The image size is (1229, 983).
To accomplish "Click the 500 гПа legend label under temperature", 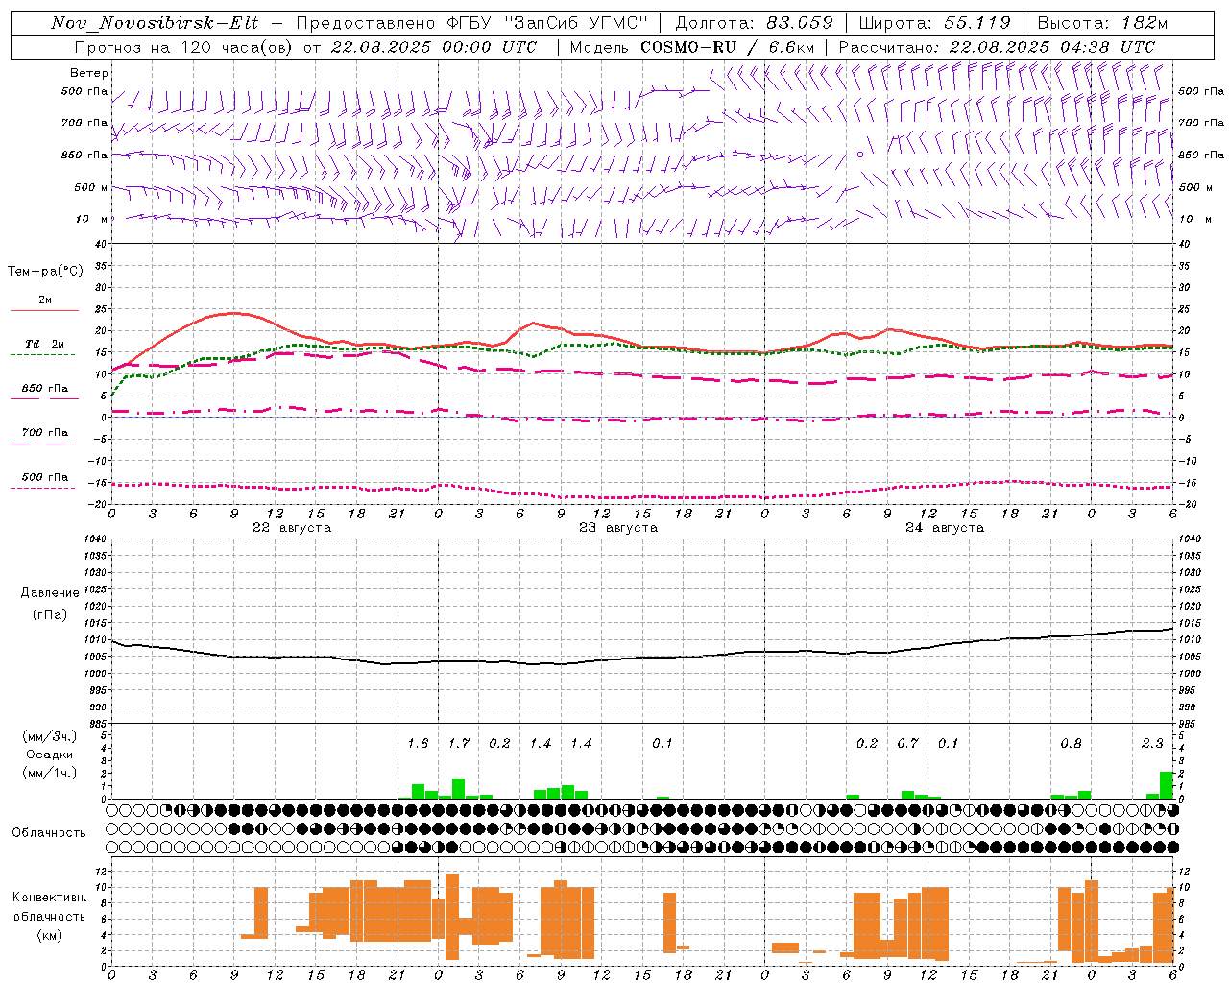I will tap(45, 477).
